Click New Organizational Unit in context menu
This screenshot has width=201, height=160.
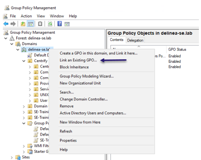[80, 83]
